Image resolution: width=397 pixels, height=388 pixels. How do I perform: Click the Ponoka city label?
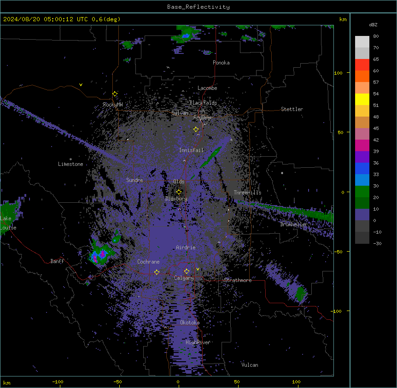click(221, 63)
